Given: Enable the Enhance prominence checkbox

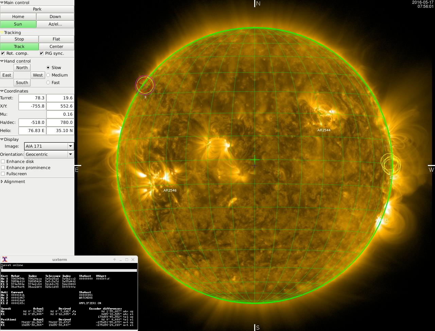Looking at the screenshot, I should 3,168.
